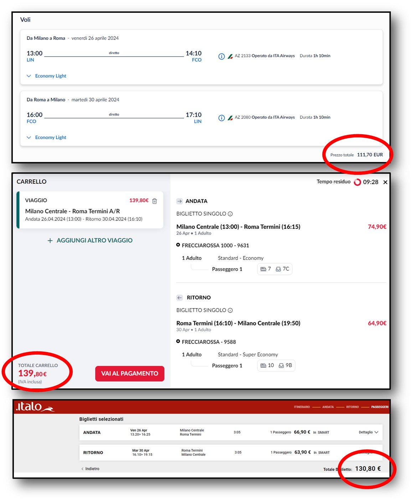Click seat 9B icon for Ritorno passenger
The width and height of the screenshot is (414, 502).
point(281,366)
